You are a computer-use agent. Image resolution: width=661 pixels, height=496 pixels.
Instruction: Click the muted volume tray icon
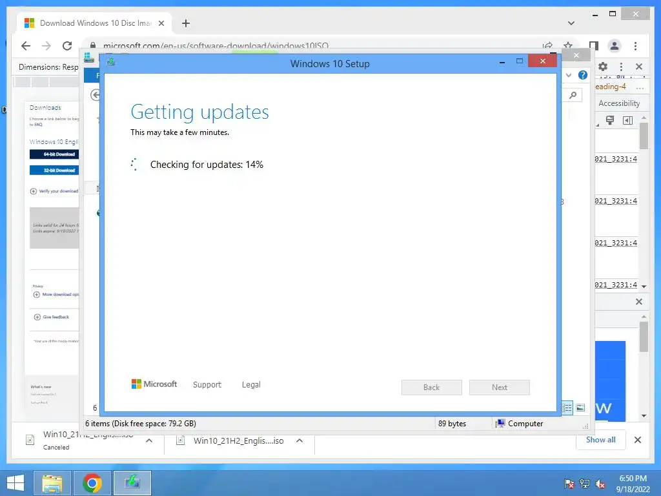pyautogui.click(x=600, y=484)
